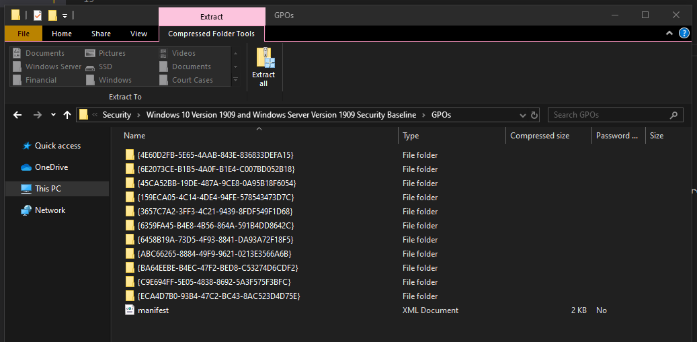Click the pink Extract contextual tab

coord(212,17)
